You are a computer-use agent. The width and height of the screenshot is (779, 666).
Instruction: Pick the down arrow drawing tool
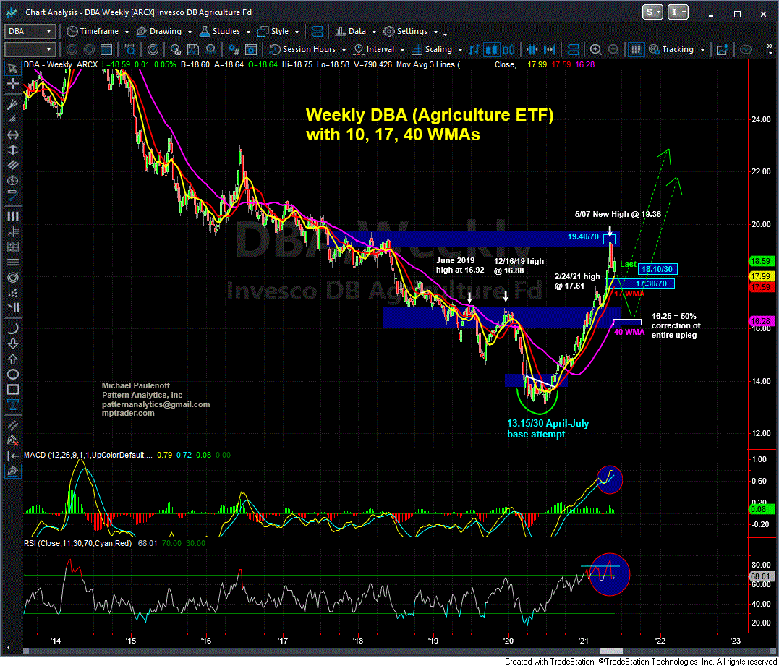click(13, 343)
